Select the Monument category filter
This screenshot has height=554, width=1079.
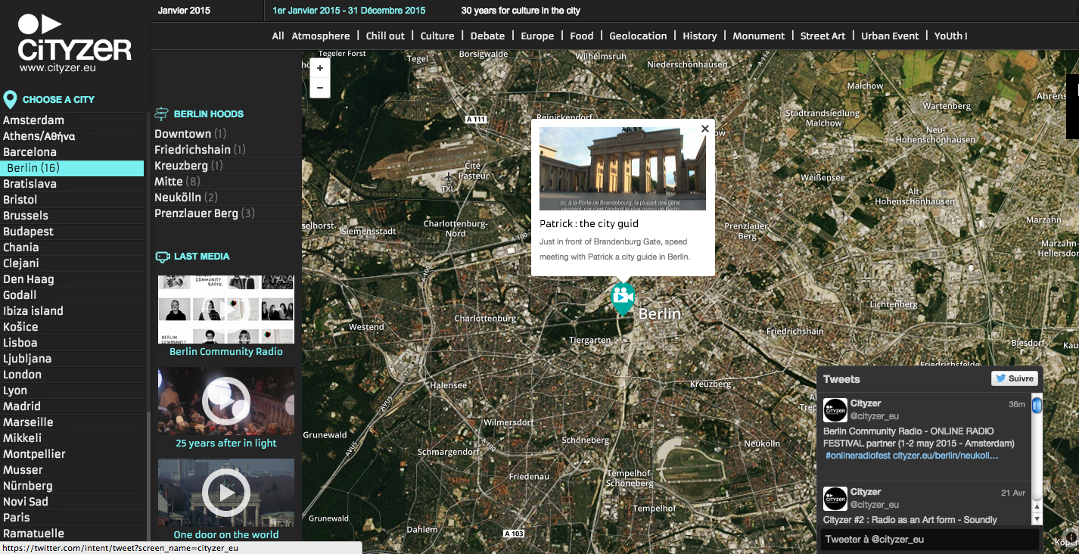coord(759,36)
